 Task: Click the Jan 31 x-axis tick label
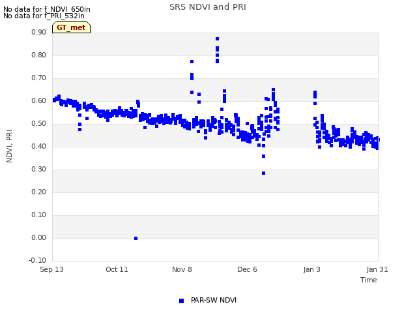(377, 269)
